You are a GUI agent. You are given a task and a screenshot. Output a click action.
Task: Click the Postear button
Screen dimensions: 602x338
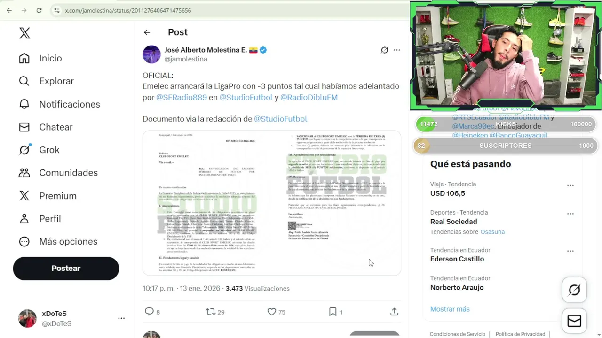coord(66,269)
